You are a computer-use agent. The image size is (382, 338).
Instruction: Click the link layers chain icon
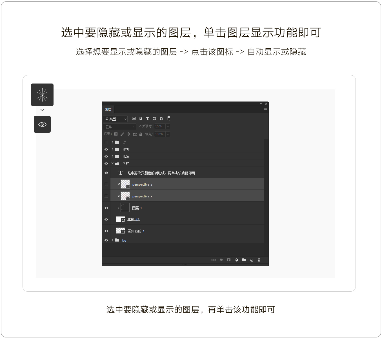213,260
